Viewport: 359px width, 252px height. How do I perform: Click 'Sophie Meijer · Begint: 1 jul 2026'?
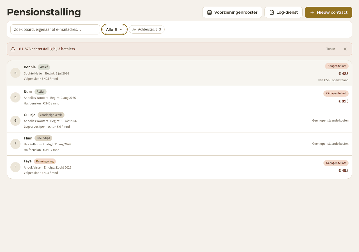click(46, 73)
